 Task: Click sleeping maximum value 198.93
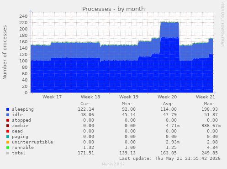point(210,109)
